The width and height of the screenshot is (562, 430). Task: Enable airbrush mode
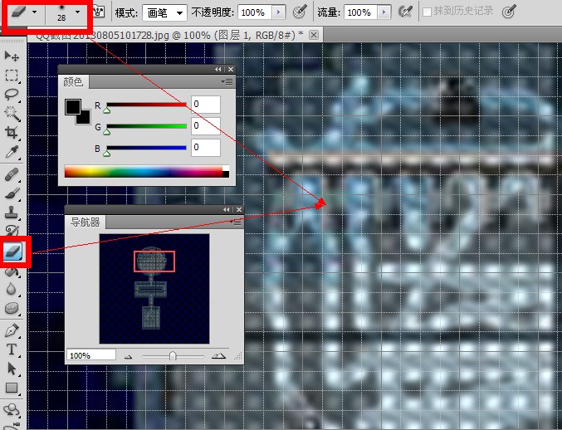click(405, 12)
